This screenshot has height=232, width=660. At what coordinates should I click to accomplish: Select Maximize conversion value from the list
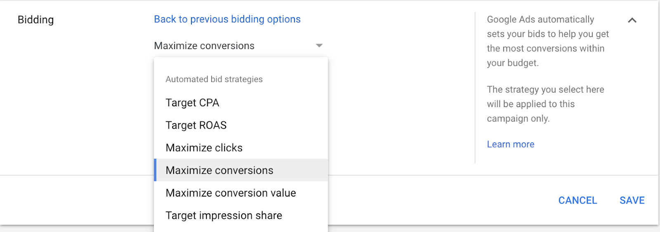pyautogui.click(x=231, y=193)
